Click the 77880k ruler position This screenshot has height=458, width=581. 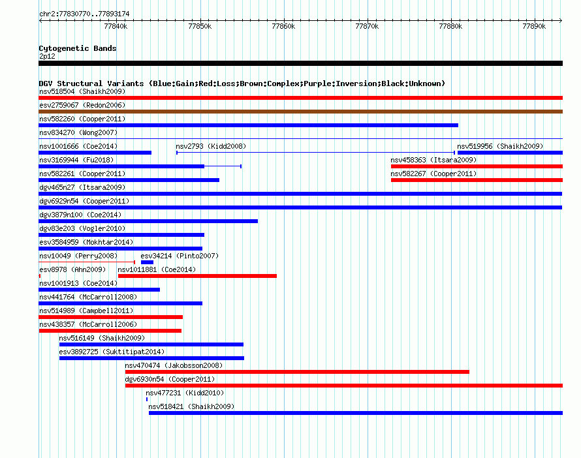tap(450, 26)
